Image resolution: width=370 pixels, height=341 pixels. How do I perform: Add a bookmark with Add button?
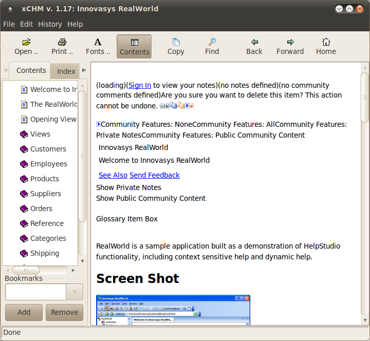tap(24, 312)
